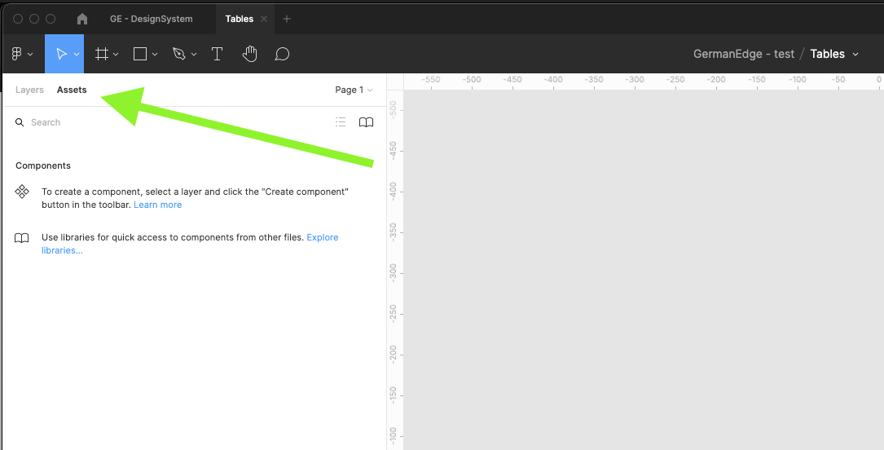Select the Move tool
884x450 pixels.
pyautogui.click(x=61, y=54)
